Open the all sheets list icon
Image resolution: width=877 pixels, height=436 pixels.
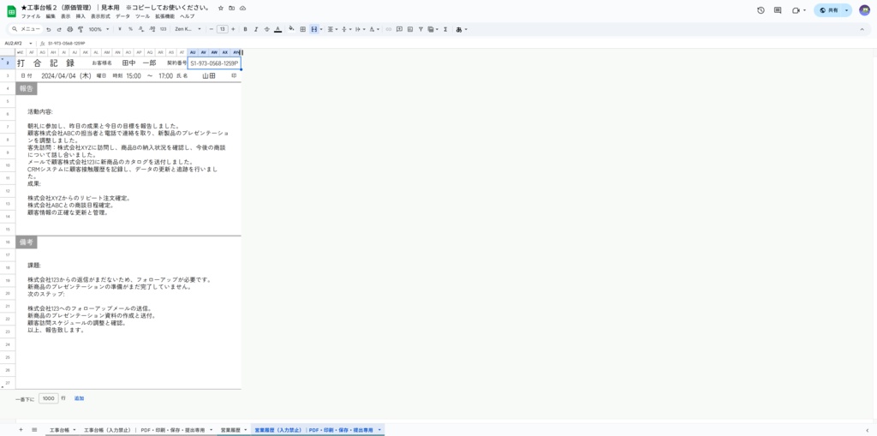point(34,430)
